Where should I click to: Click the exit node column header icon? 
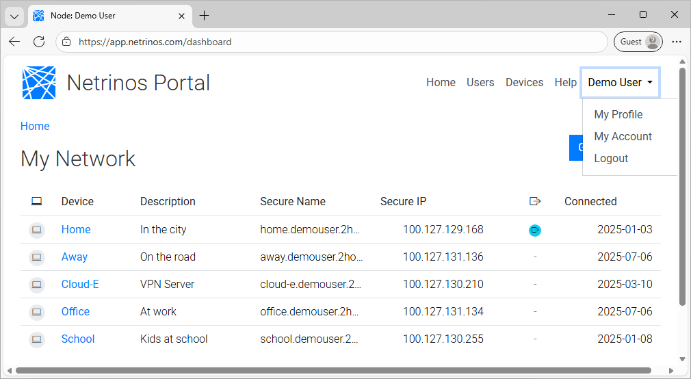click(x=535, y=201)
